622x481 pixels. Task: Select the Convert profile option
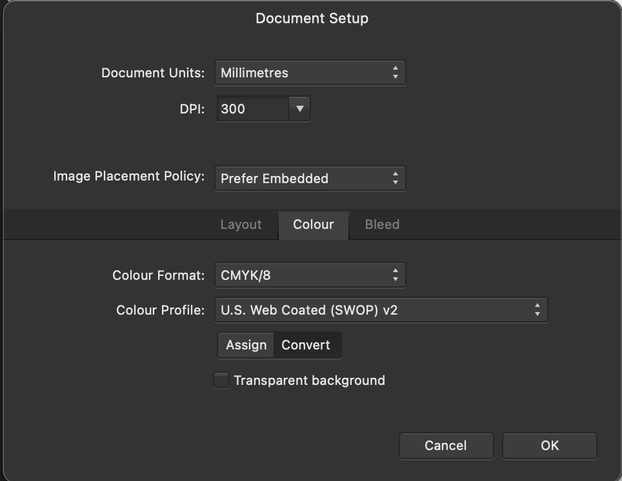point(307,344)
